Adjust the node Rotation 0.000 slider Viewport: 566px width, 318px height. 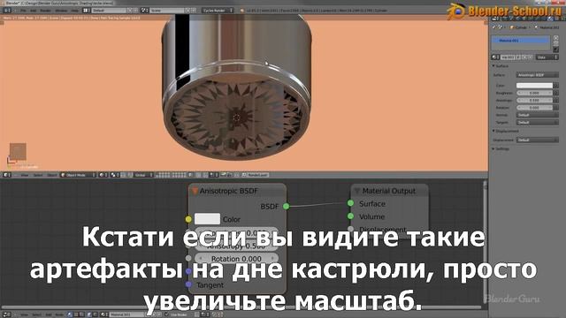point(236,259)
